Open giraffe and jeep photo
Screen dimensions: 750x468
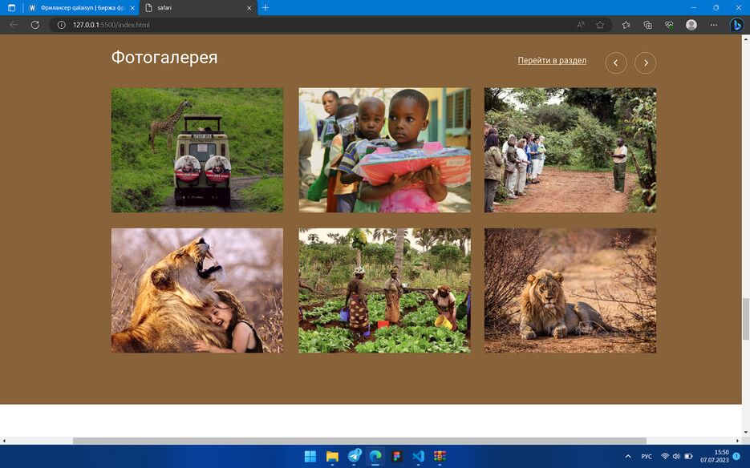197,150
